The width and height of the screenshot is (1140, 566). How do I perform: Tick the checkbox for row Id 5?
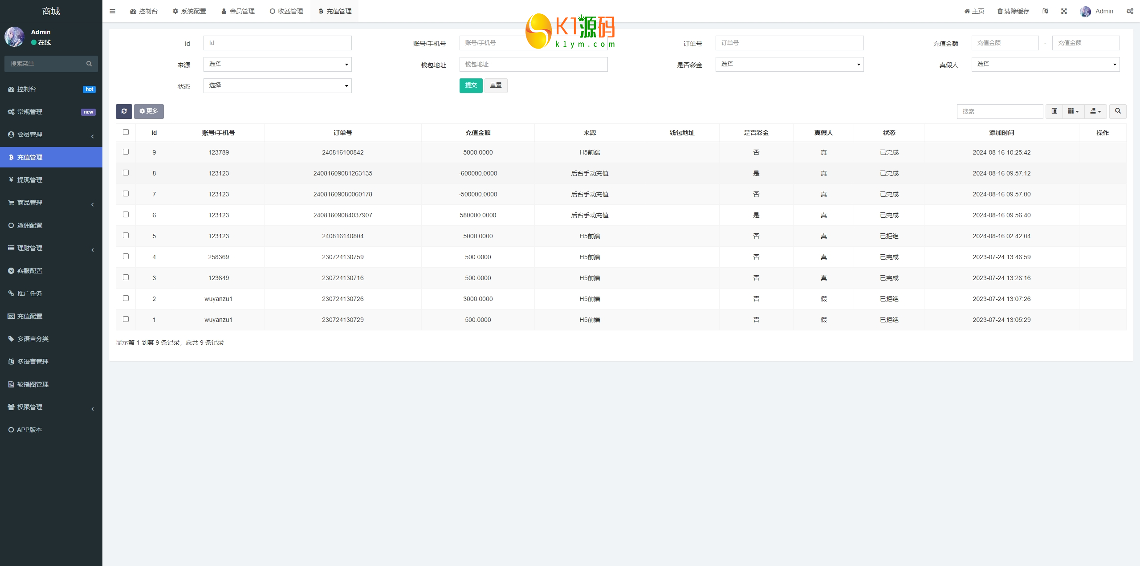(x=126, y=236)
